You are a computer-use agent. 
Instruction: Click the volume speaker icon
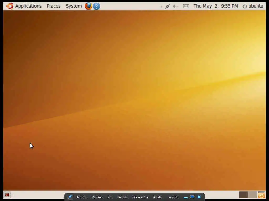[175, 7]
